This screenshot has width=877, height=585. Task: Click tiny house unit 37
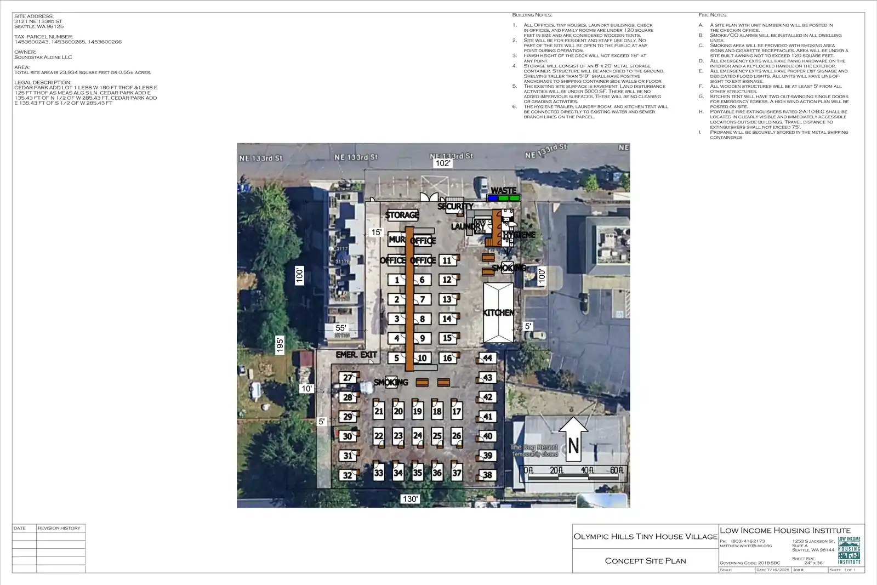click(457, 473)
